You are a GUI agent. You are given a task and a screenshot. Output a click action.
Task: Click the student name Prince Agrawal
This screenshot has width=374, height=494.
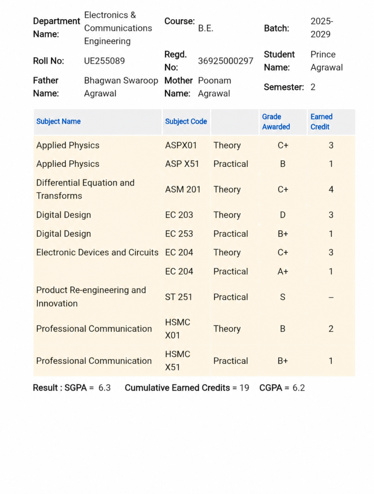tap(326, 61)
